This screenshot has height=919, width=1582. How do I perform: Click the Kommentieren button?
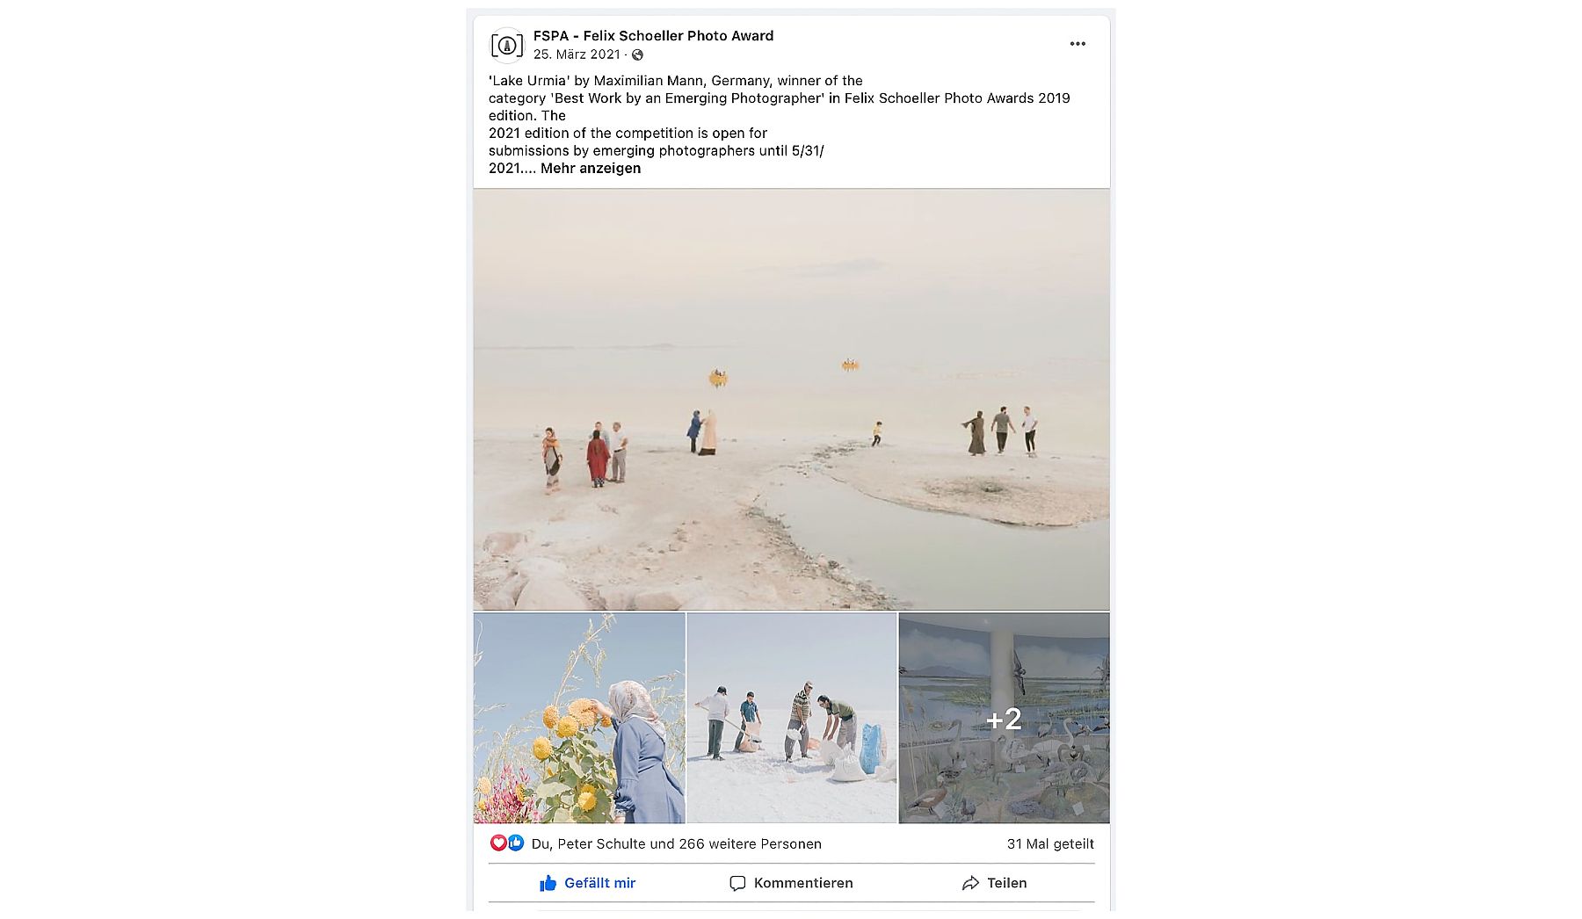[x=791, y=883]
